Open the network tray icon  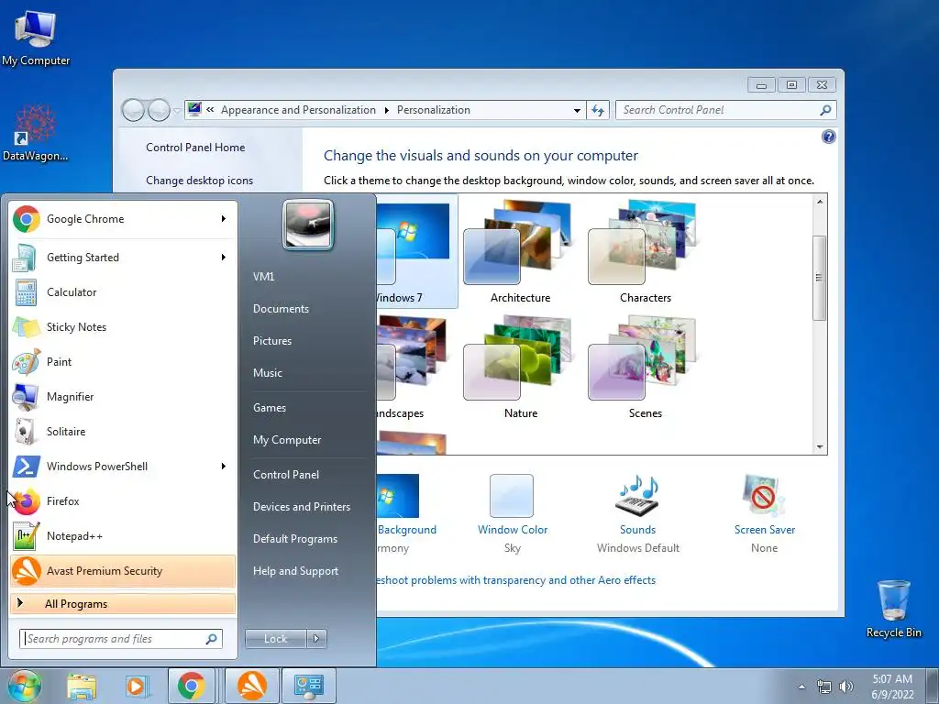(824, 687)
